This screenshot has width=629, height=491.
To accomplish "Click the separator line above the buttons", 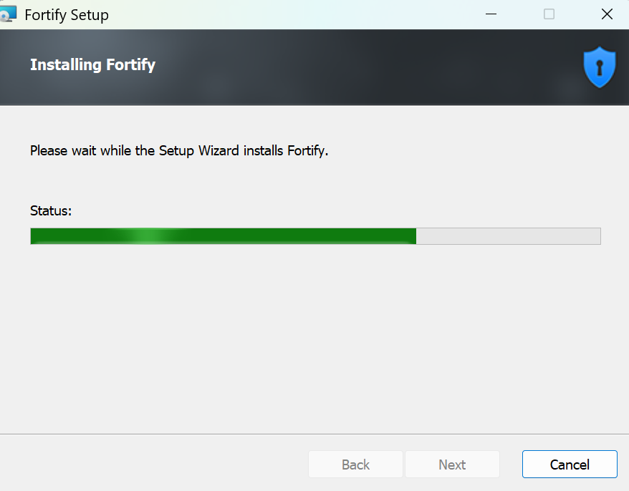I will coord(314,434).
